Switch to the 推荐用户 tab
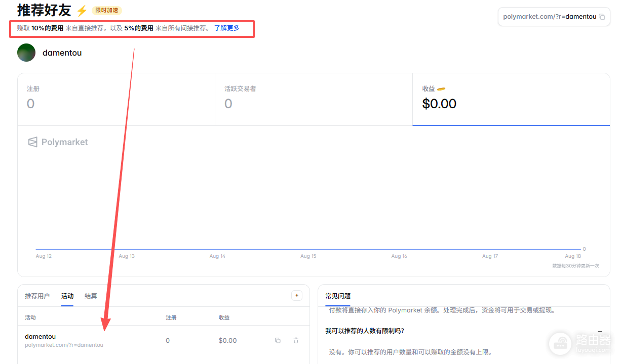The height and width of the screenshot is (364, 620). pos(37,296)
